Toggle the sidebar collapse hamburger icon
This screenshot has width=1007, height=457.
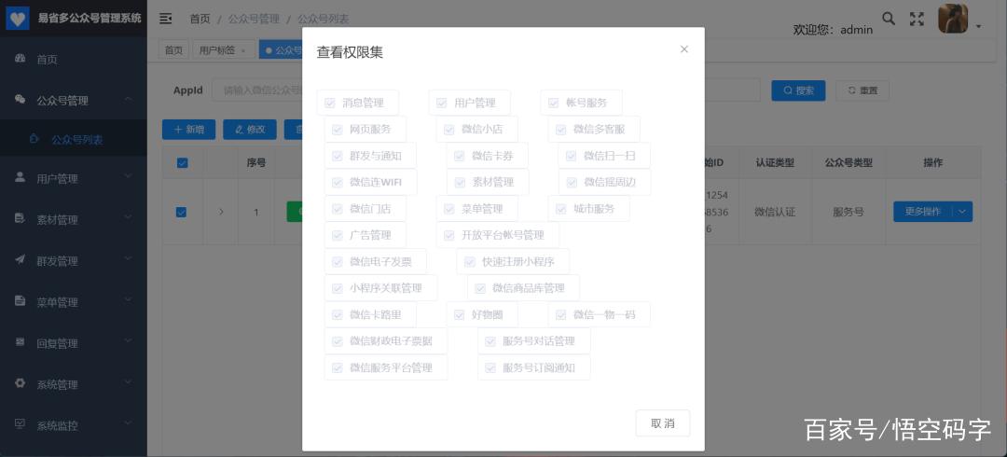coord(166,19)
